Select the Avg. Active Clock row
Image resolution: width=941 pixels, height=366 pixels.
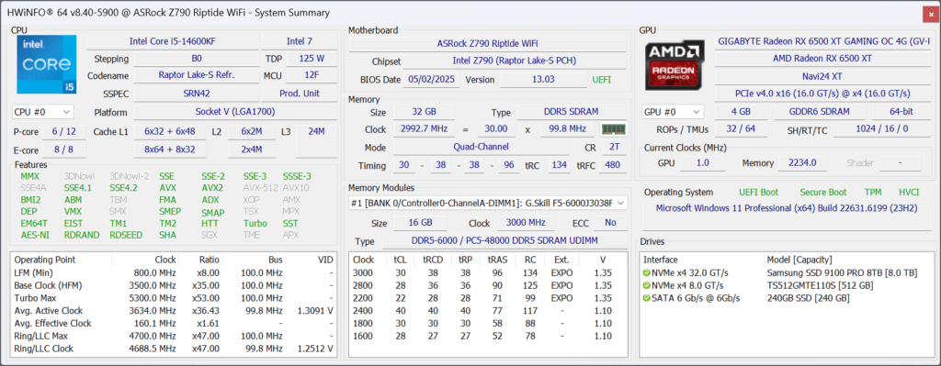tap(174, 310)
